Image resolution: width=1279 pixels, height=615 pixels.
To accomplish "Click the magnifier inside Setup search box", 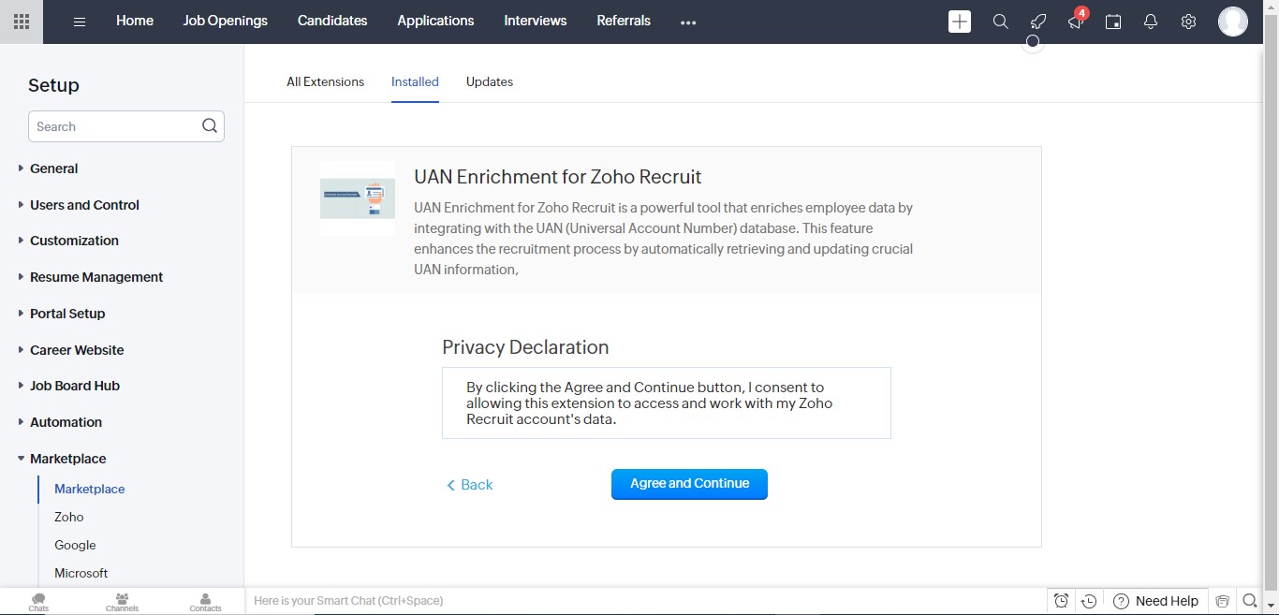I will tap(210, 126).
